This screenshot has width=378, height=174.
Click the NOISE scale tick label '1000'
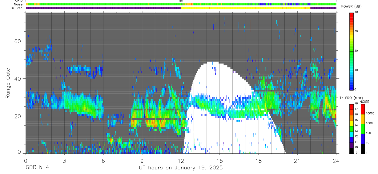pyautogui.click(x=369, y=123)
